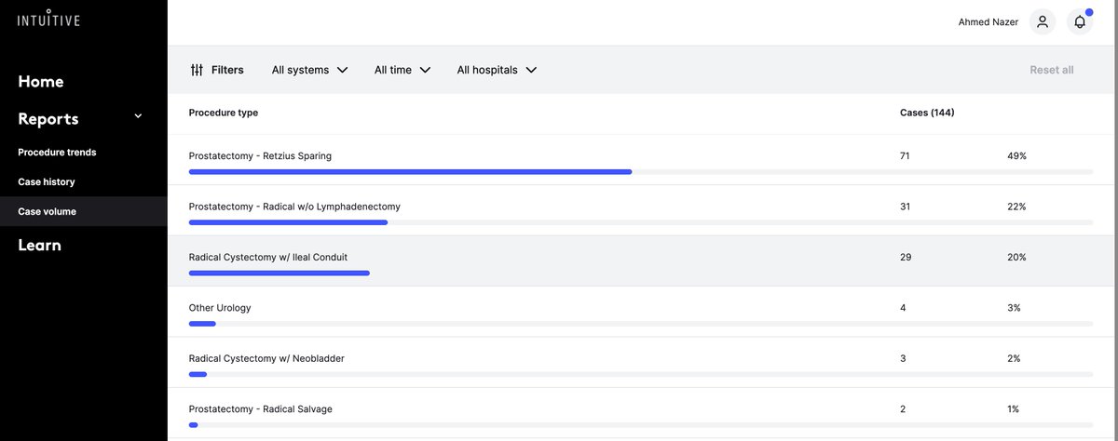The image size is (1118, 441).
Task: Select the Other Urology row
Action: click(643, 312)
